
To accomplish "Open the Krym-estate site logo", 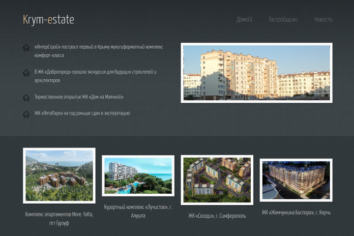I will pos(49,20).
